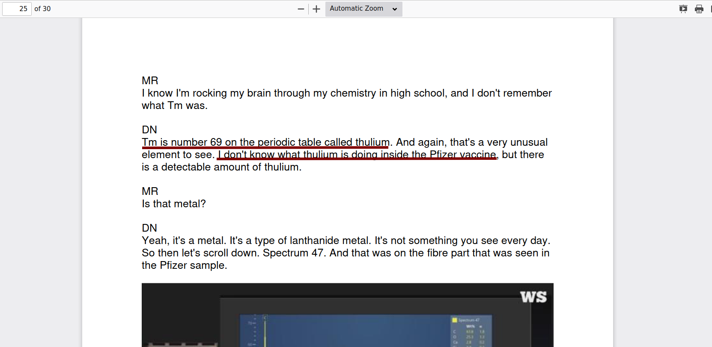
Task: Click 'the Pfizer sample.' text
Action: (x=185, y=265)
